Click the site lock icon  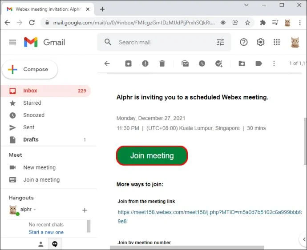coord(47,23)
